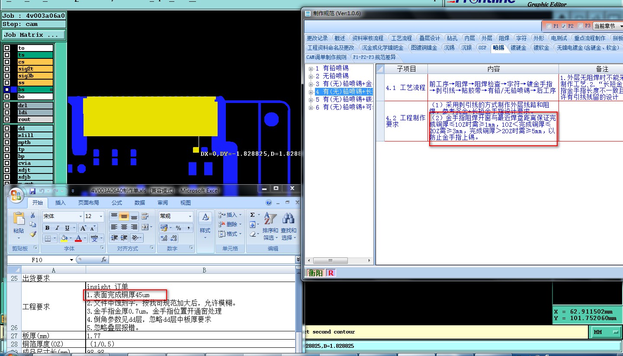Open the font name dropdown 宋体
This screenshot has width=623, height=356.
point(80,216)
